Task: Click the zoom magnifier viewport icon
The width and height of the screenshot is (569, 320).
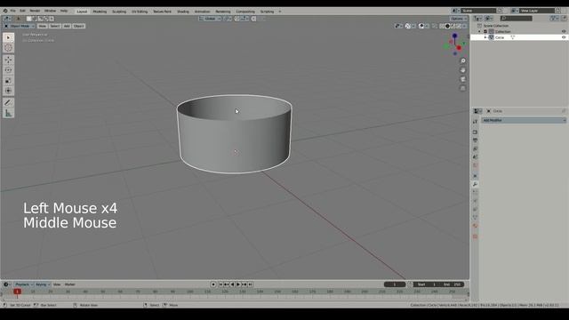Action: click(x=463, y=61)
